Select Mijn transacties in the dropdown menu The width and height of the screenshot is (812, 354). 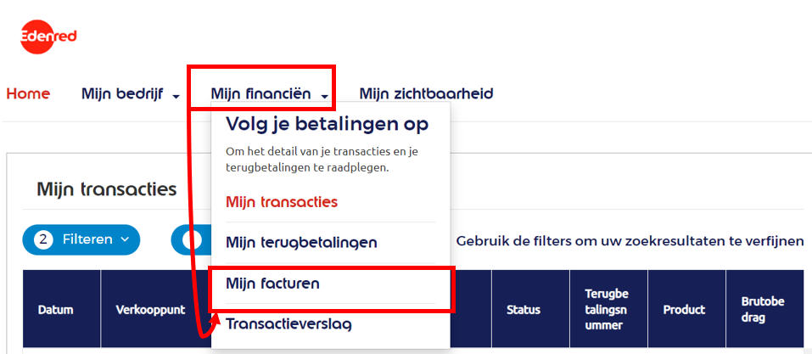pos(282,202)
